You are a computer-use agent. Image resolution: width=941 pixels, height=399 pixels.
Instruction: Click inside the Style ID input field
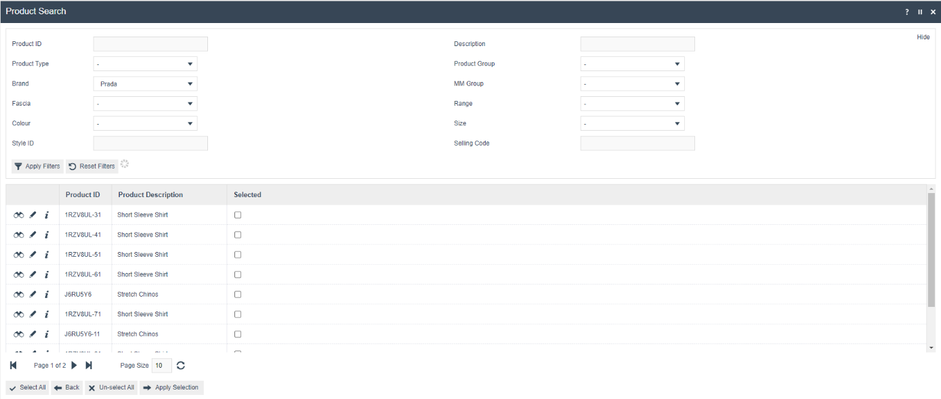[x=150, y=143]
